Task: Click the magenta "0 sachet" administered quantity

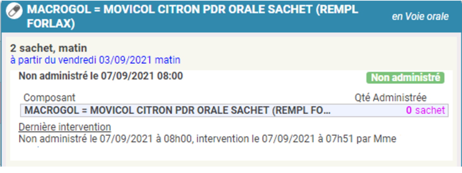Action: point(425,111)
